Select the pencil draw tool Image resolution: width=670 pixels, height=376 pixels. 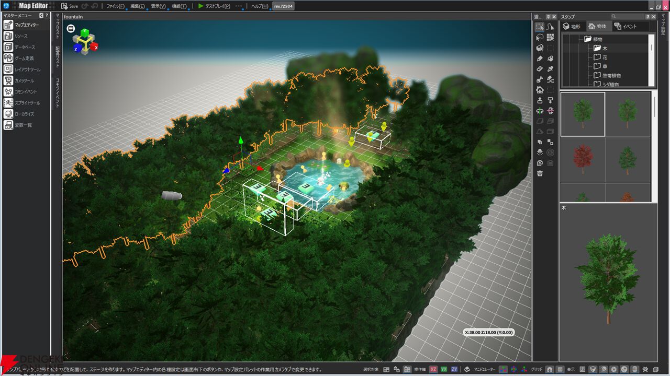[540, 58]
